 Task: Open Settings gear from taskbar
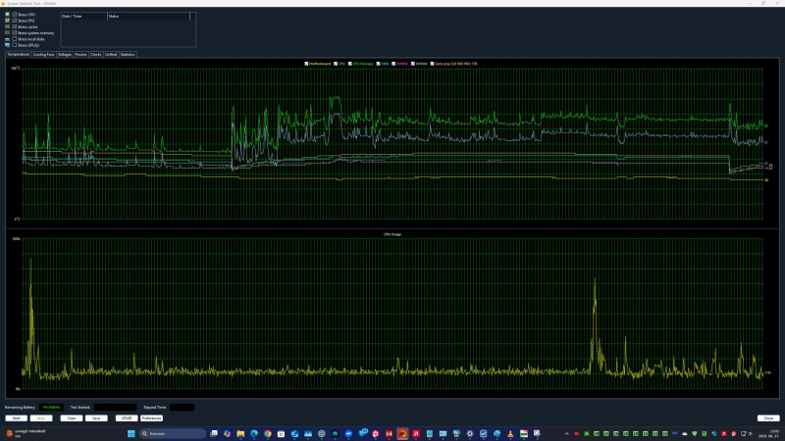[470, 433]
